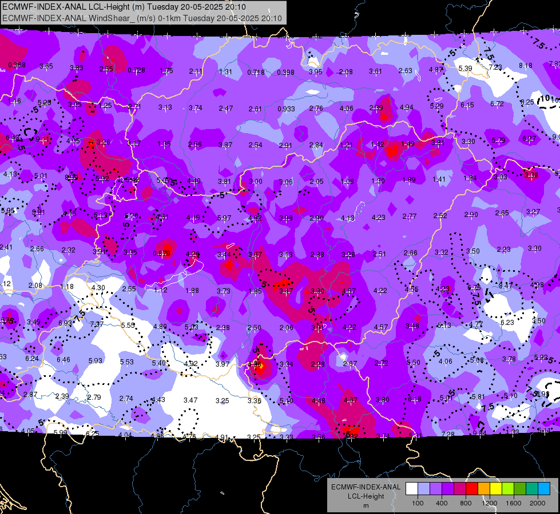The width and height of the screenshot is (560, 514).
Task: Click the yellow legend color swatch
Action: (x=496, y=489)
